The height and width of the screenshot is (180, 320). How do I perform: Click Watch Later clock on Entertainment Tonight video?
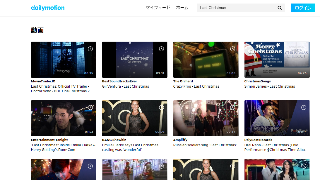coord(90,108)
